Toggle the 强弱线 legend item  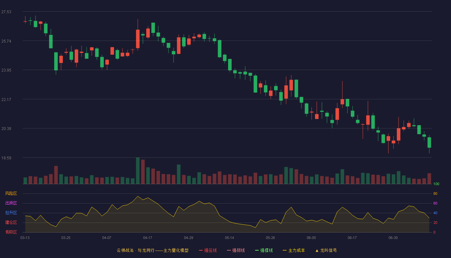[x=236, y=250]
